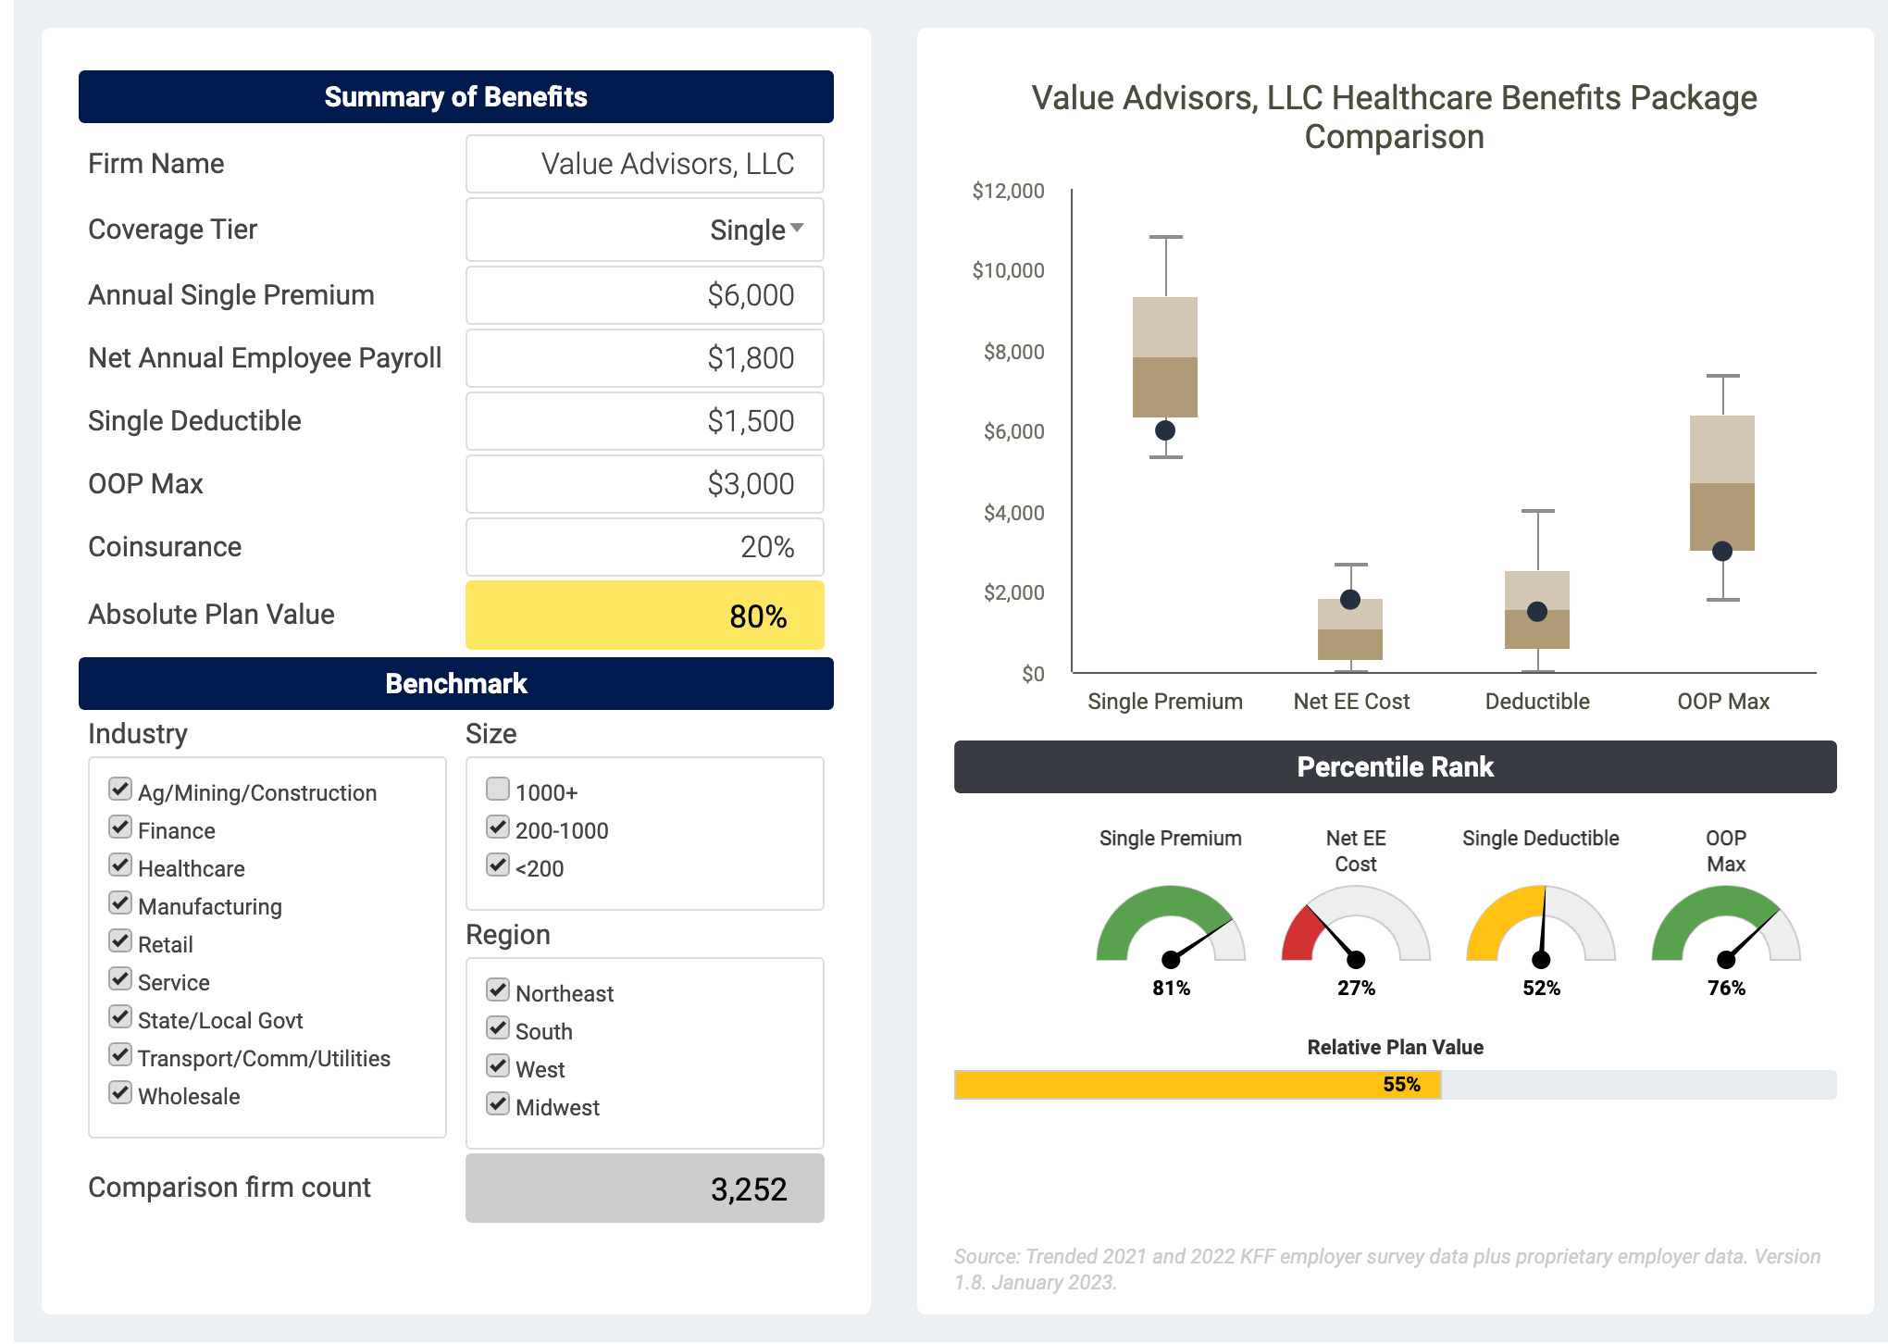This screenshot has height=1344, width=1888.
Task: Click the Industry filter label
Action: coord(138,734)
